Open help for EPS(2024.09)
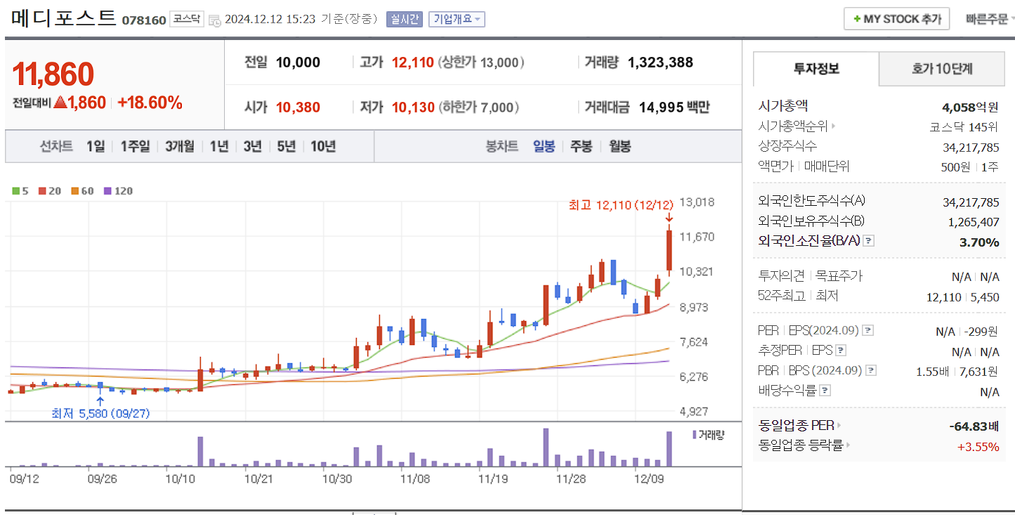This screenshot has height=515, width=1015. point(867,330)
